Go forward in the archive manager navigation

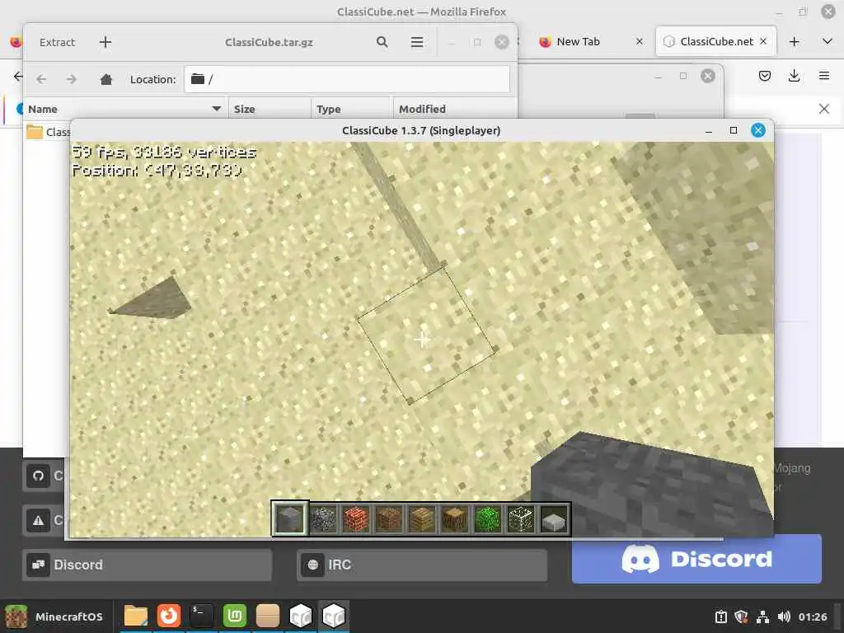pyautogui.click(x=72, y=79)
